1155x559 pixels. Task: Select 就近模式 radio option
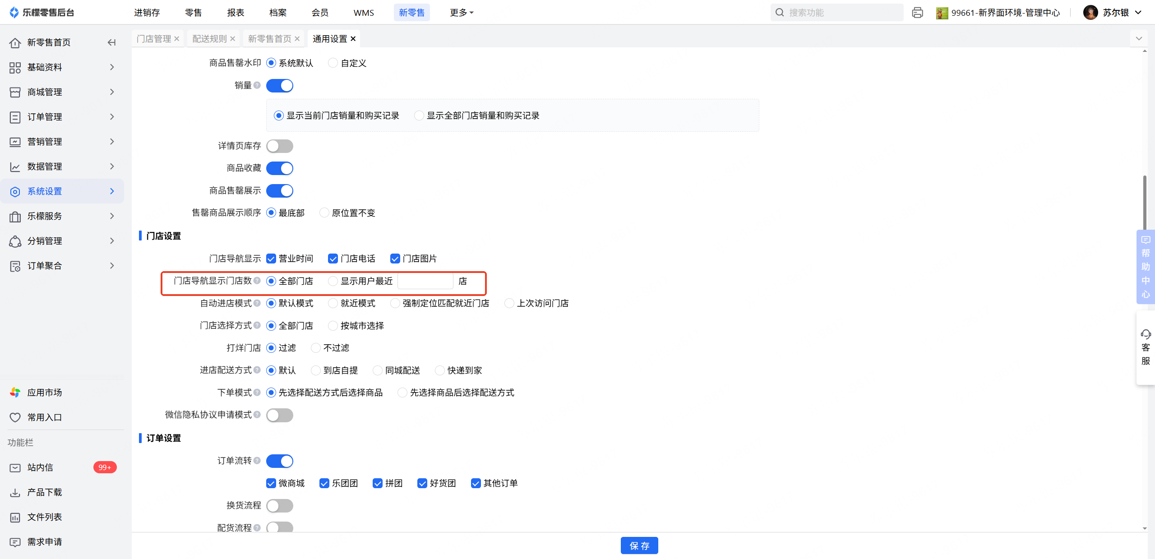(x=333, y=303)
